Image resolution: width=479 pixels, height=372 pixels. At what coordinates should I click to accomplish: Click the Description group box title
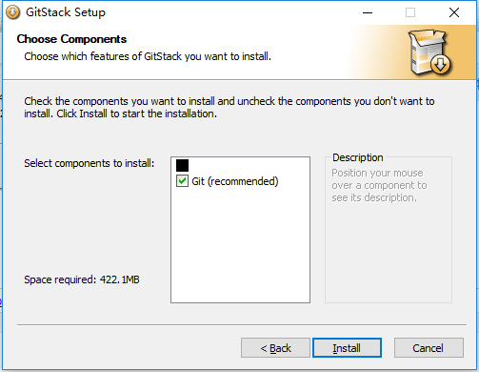click(358, 157)
